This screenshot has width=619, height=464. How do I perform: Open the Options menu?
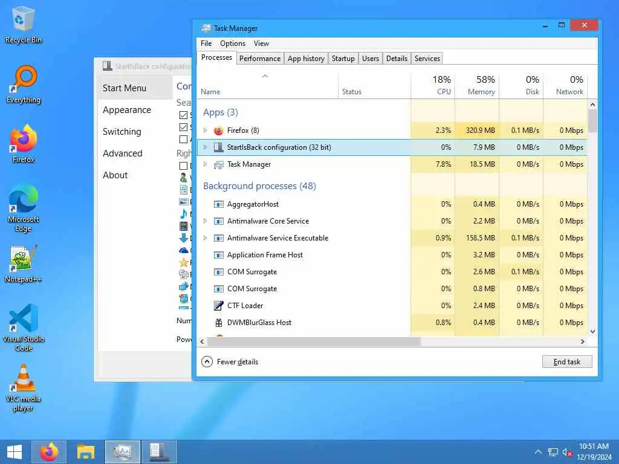[233, 43]
